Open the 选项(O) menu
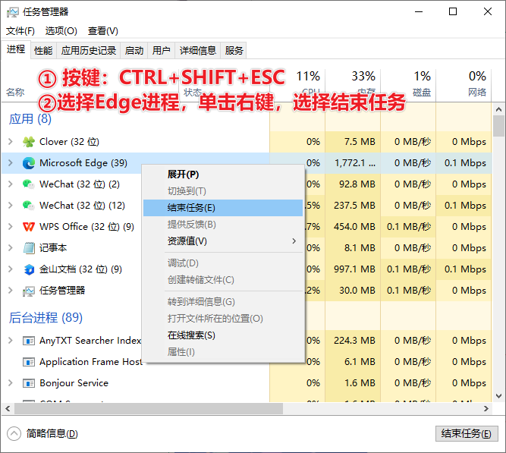 tap(61, 31)
